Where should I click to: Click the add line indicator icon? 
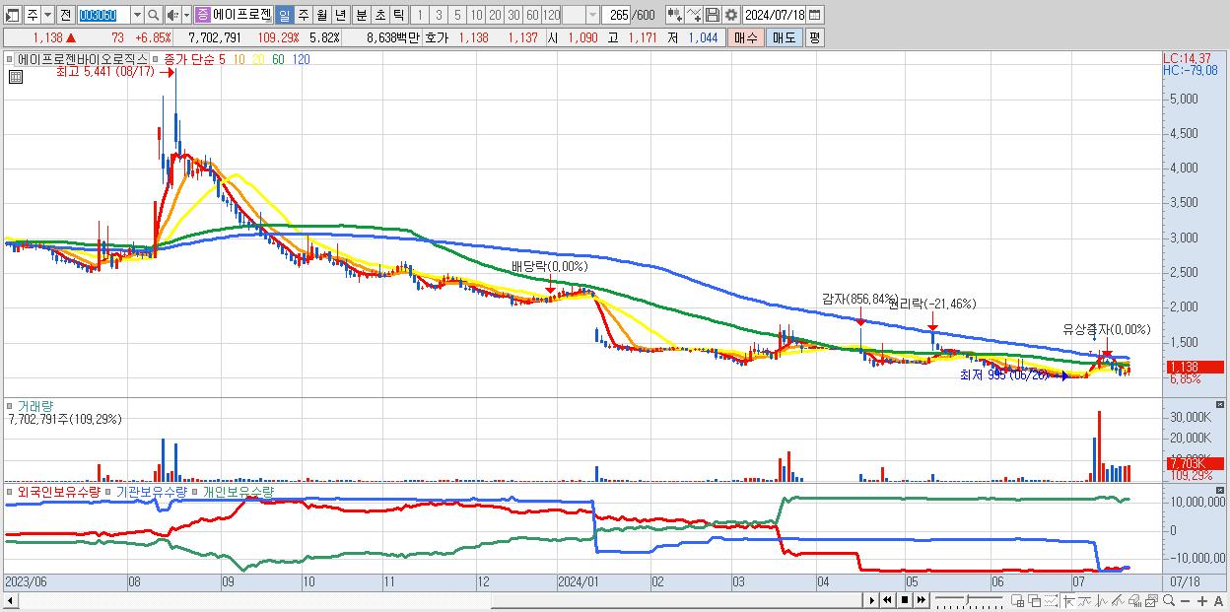694,15
